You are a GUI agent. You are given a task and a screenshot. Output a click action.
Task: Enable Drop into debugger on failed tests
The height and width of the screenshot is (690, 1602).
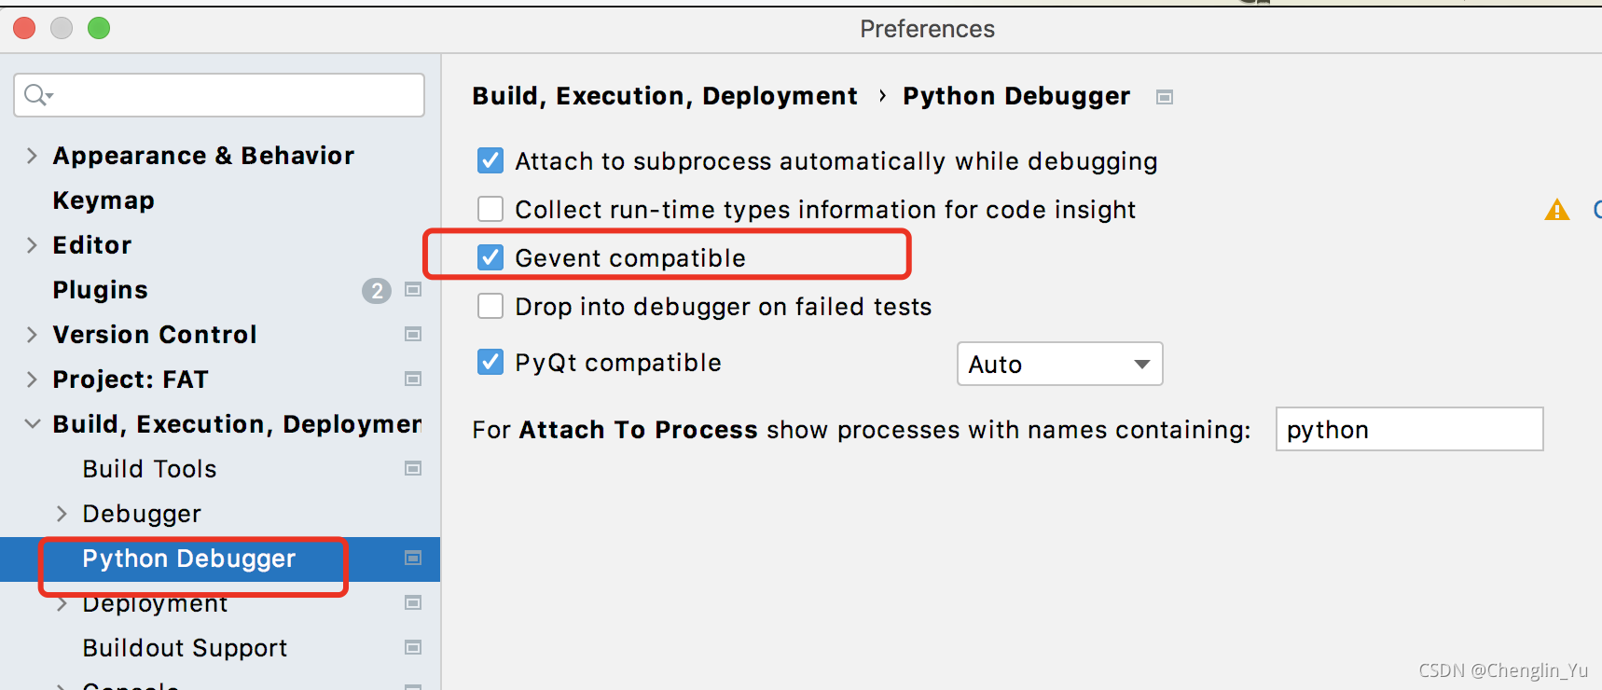(490, 307)
